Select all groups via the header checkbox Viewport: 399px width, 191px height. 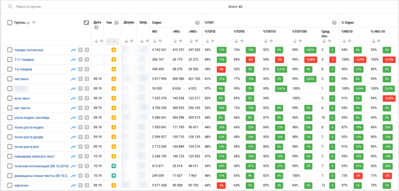[9, 22]
